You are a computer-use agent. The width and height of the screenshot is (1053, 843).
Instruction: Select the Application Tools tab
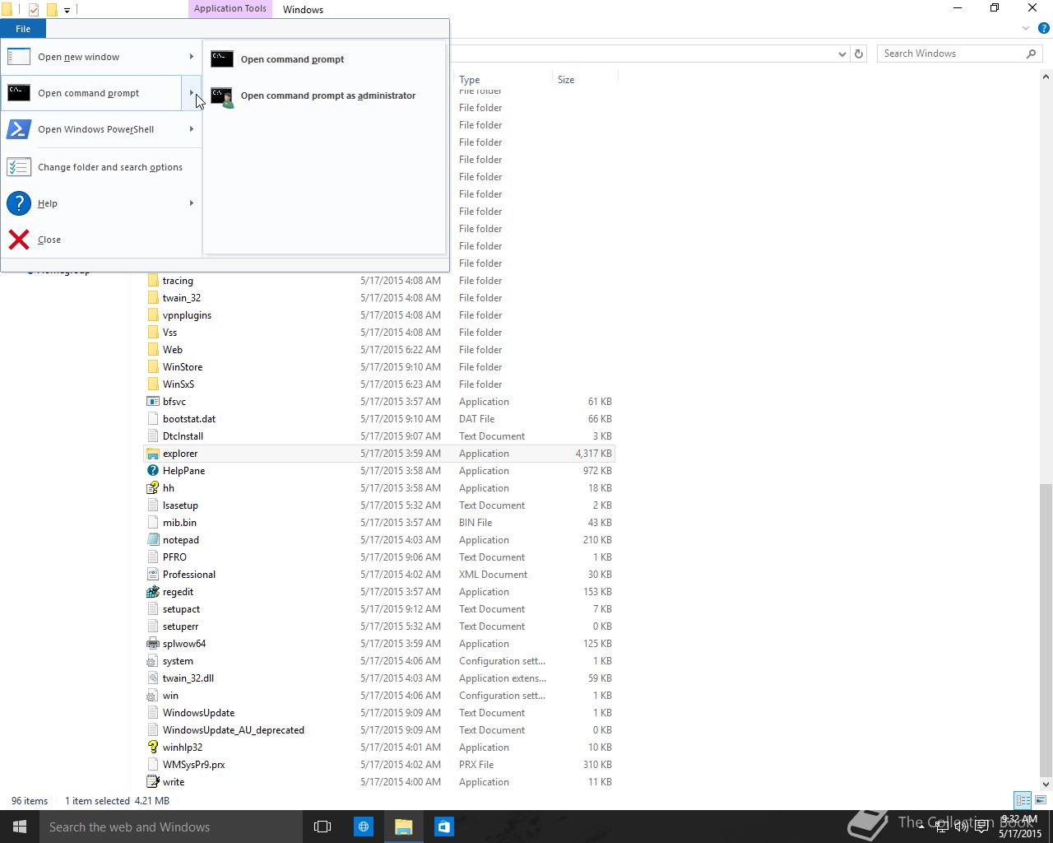(x=230, y=9)
